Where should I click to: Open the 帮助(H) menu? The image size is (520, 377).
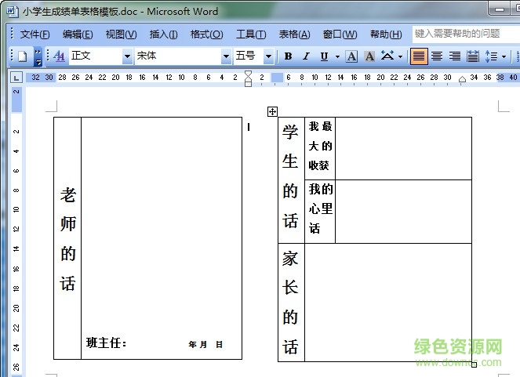pyautogui.click(x=386, y=34)
